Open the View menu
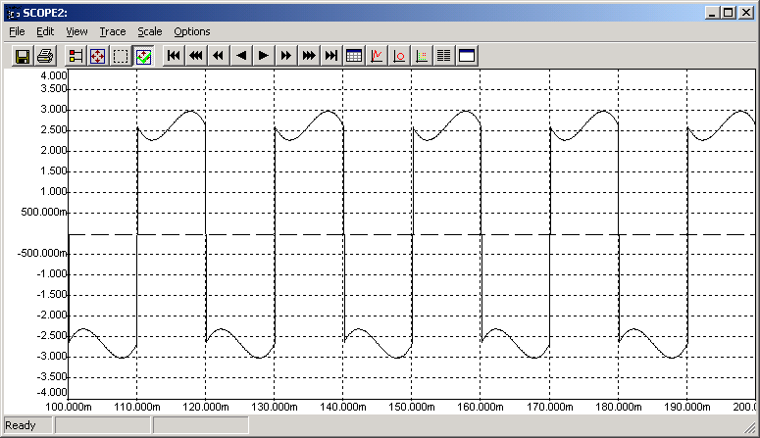 [x=76, y=31]
